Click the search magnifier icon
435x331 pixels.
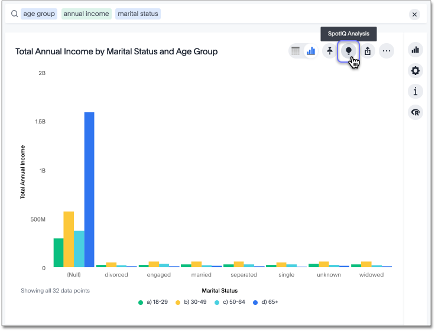14,14
